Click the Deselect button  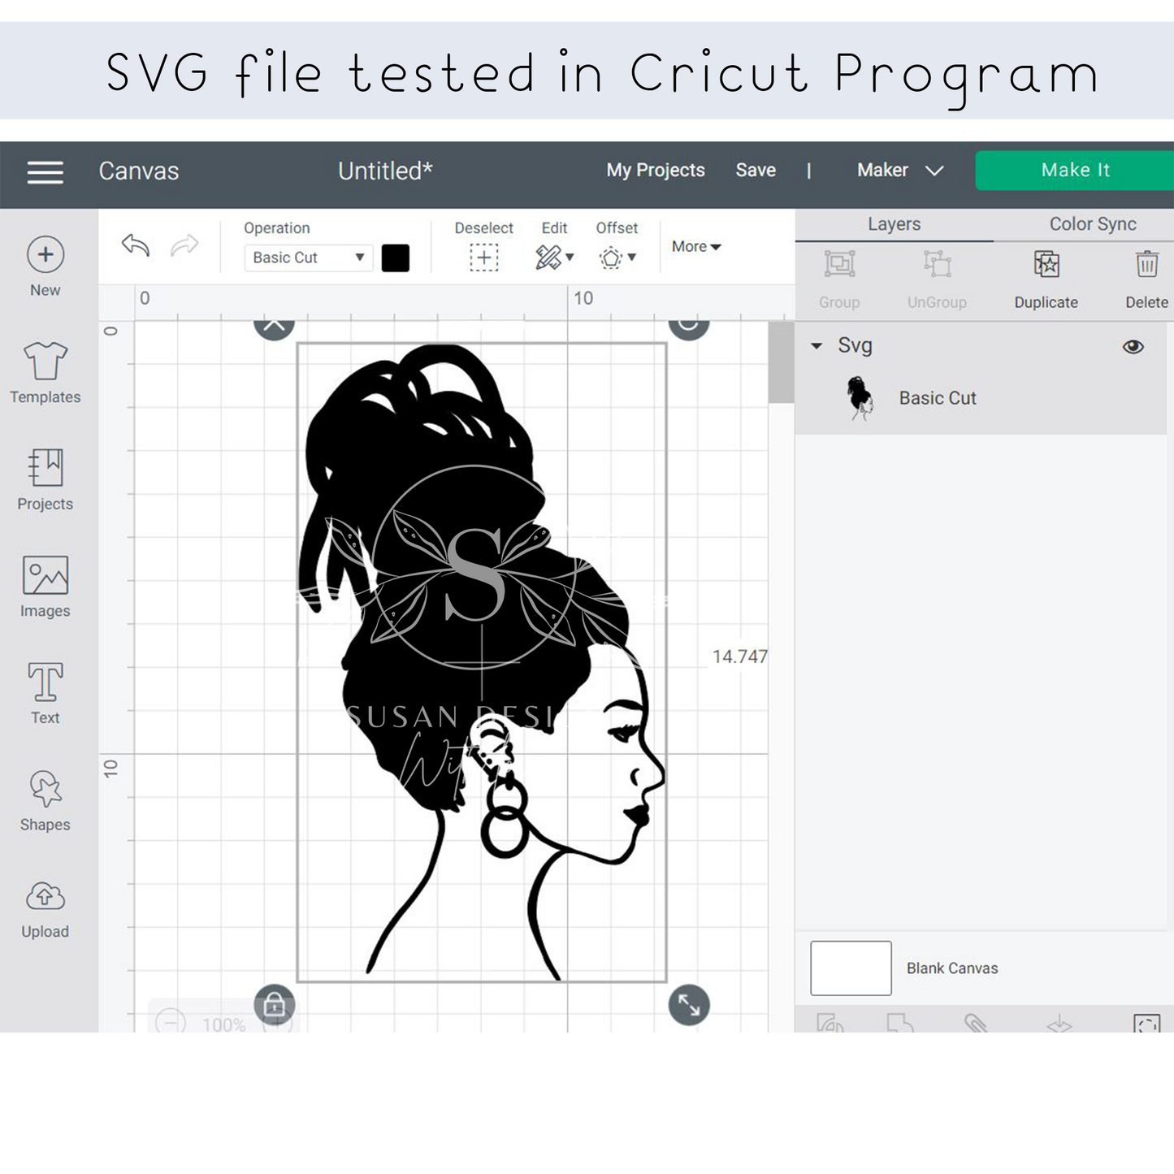coord(483,258)
